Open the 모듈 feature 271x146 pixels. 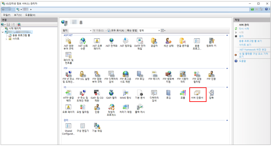183,94
